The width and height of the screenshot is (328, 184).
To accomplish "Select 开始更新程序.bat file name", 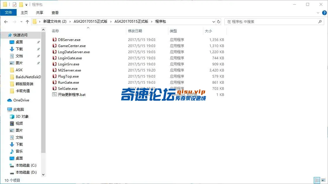I will point(72,95).
